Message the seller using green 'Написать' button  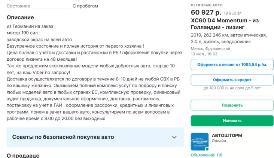point(232,121)
